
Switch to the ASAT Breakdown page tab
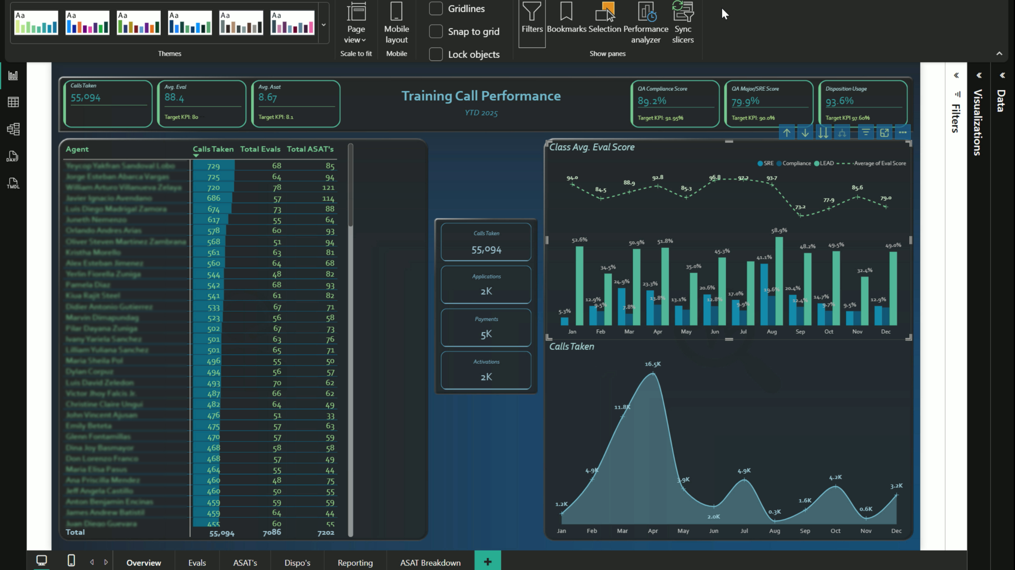pos(430,562)
